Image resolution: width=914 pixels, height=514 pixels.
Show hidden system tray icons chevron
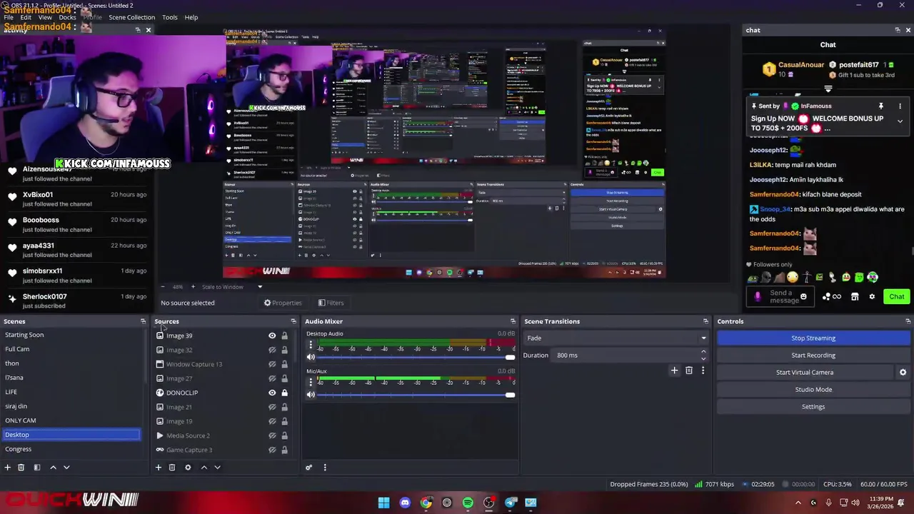pos(798,503)
